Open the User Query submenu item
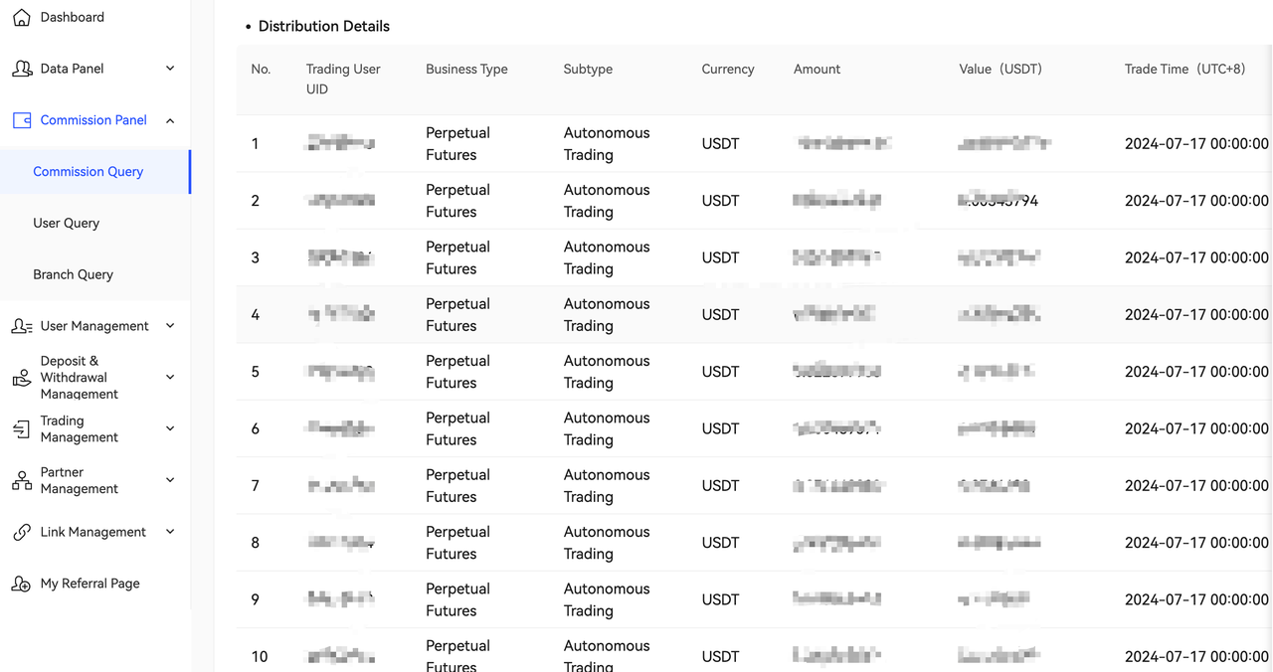The height and width of the screenshot is (672, 1273). click(67, 224)
